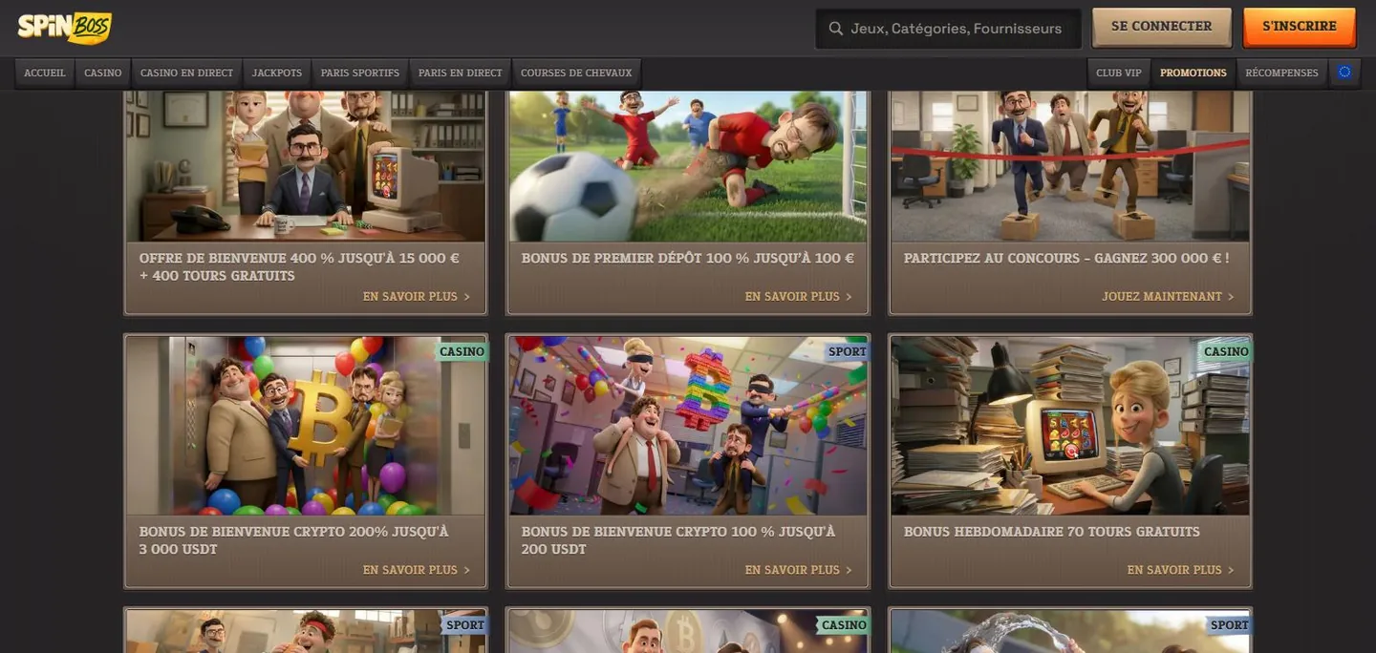Image resolution: width=1376 pixels, height=653 pixels.
Task: Click the title BONUS HEBDOMADAIRE 70 TOURS GRATUITS
Action: (x=1052, y=532)
